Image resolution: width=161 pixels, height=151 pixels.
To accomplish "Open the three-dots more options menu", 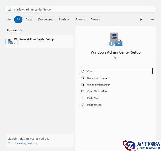I will click(x=152, y=20).
